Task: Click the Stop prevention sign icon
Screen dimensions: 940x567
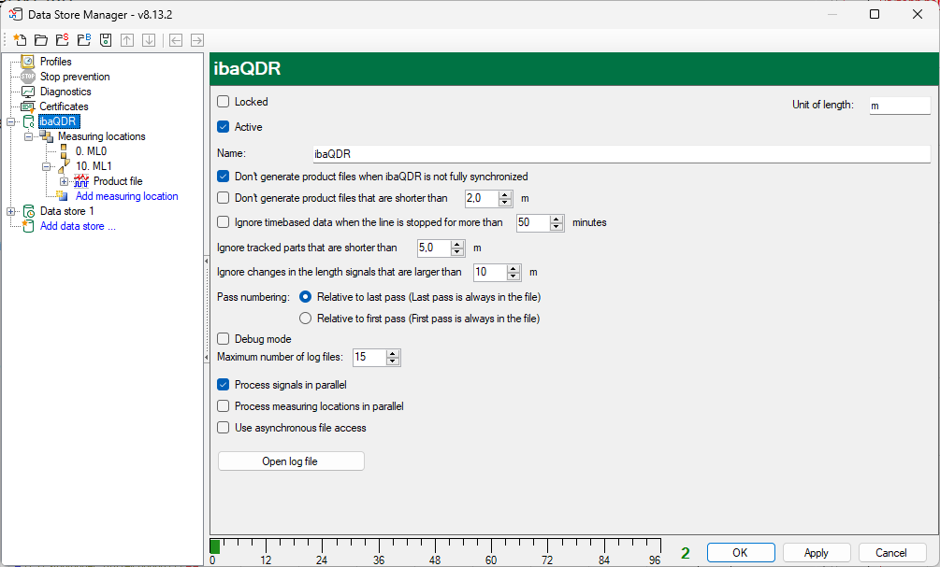Action: tap(28, 77)
